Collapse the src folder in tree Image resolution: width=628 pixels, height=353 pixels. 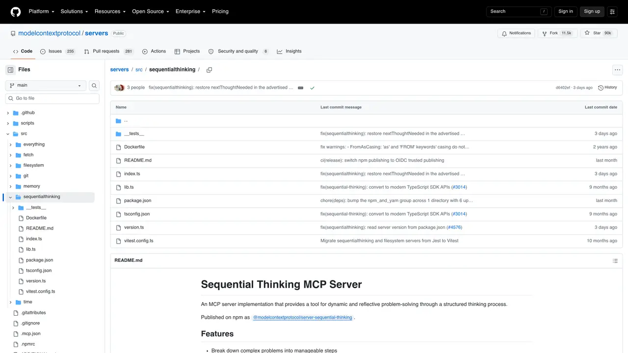click(x=8, y=134)
